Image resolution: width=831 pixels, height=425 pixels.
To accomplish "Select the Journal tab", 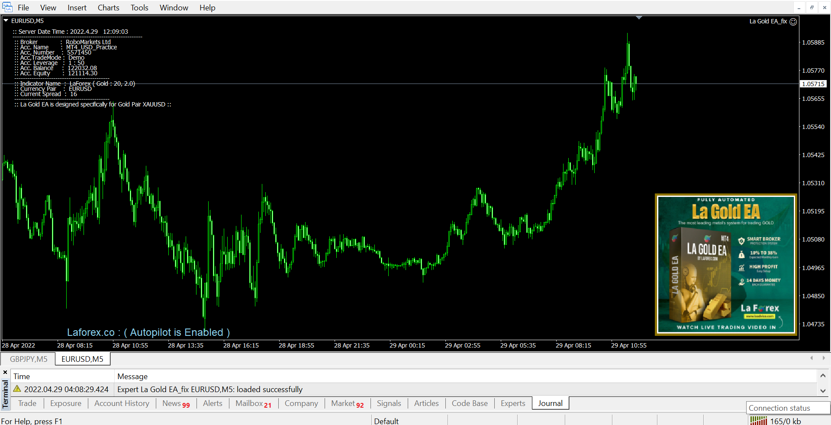I will click(x=551, y=403).
